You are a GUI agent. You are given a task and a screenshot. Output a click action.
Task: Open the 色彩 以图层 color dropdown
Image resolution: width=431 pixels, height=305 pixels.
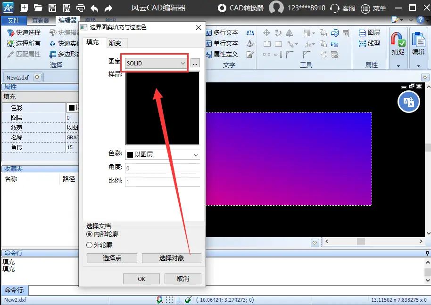(162, 155)
